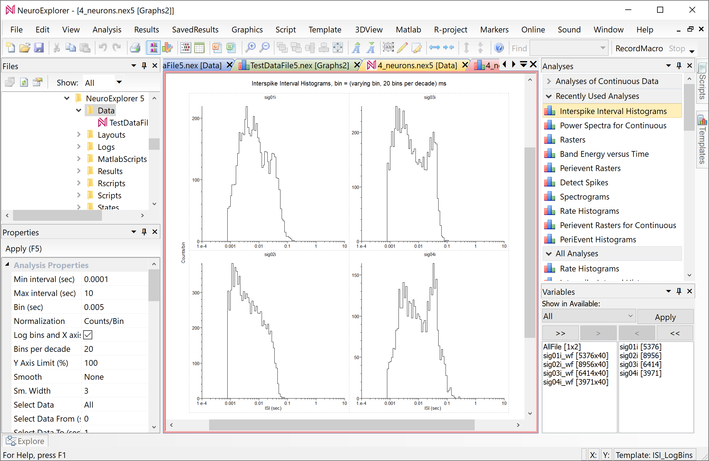The width and height of the screenshot is (709, 461).
Task: Click the zoom out magnifier icon
Action: 265,48
